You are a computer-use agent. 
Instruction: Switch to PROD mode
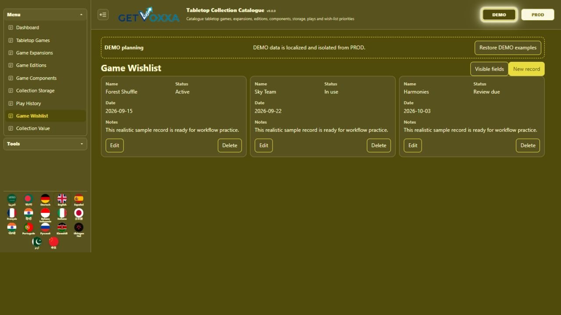(x=538, y=14)
